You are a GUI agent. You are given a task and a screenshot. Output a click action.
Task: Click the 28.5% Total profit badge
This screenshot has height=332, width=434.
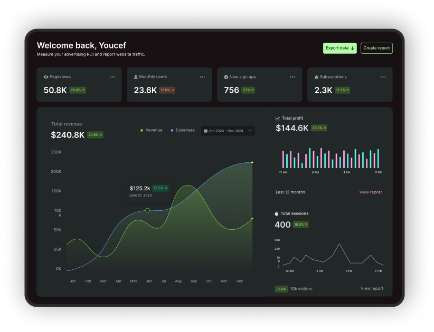[319, 128]
